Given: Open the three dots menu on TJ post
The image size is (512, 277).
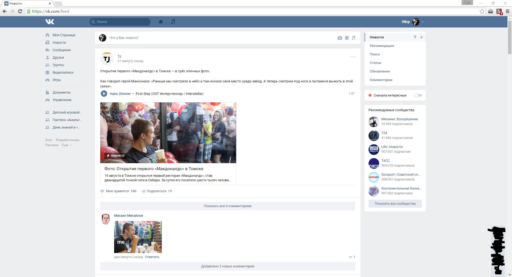Looking at the screenshot, I should click(353, 57).
